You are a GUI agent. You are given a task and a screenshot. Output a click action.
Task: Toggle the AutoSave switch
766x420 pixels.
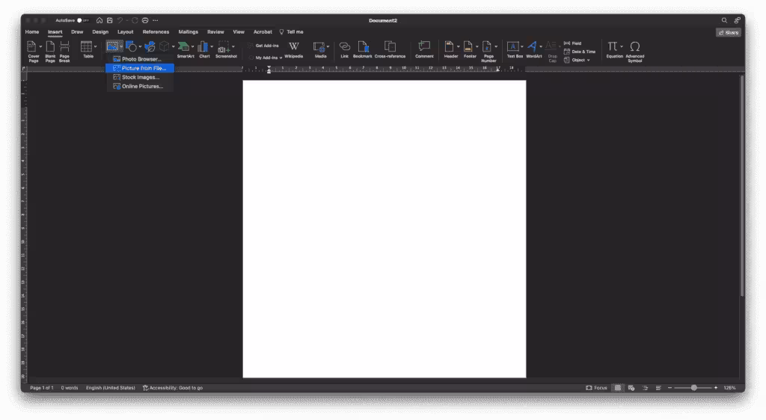[x=82, y=20]
